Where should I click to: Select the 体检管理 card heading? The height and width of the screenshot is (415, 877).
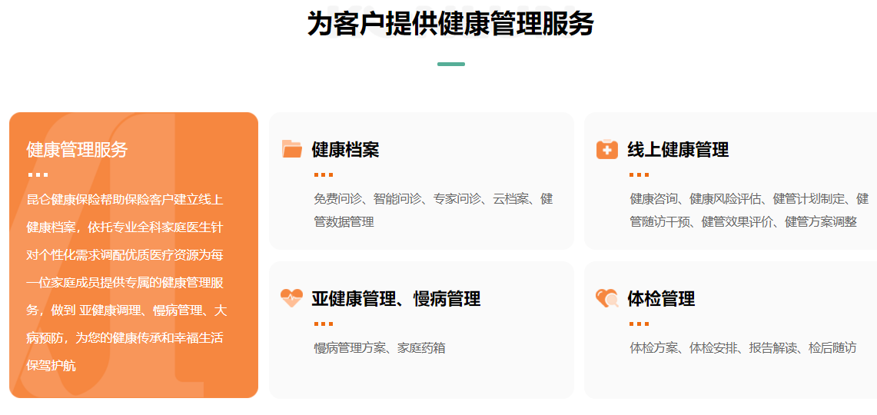coord(661,299)
